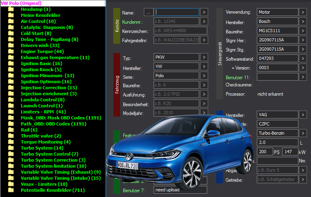Click the Torque Monitoring (4) folder icon
The image size is (311, 197).
click(x=11, y=142)
